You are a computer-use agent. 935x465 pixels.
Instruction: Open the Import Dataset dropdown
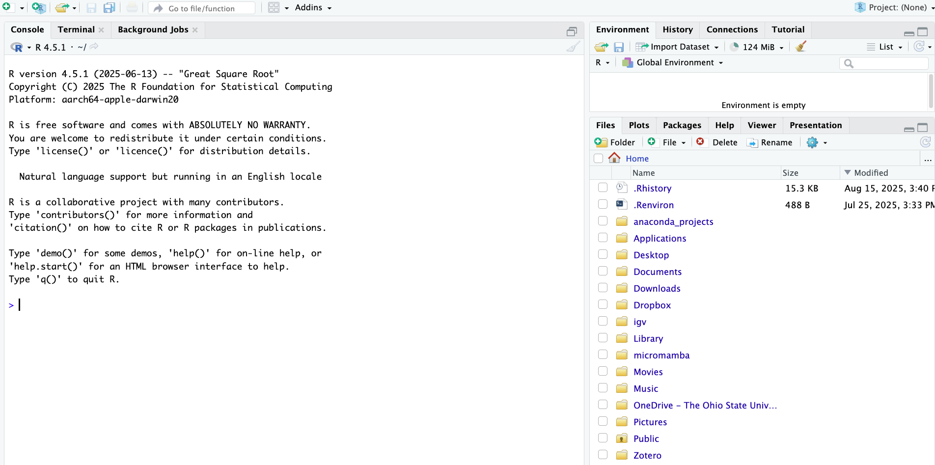point(679,47)
